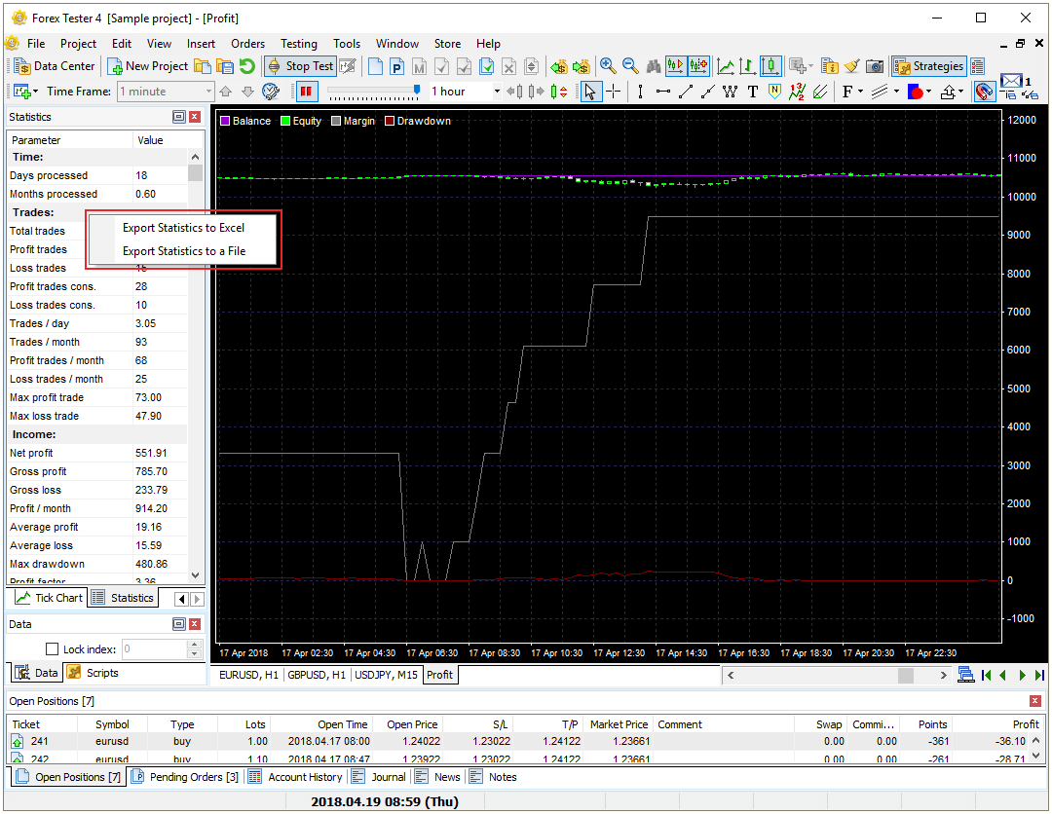Open the Time Frame dropdown

click(x=165, y=92)
